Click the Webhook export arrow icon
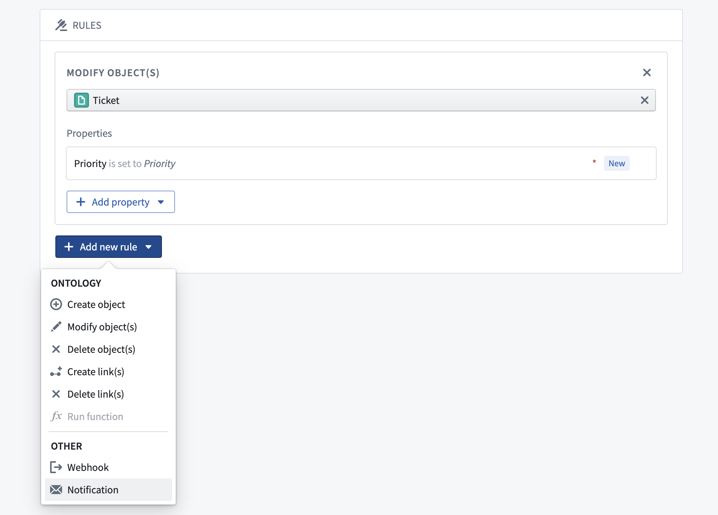The width and height of the screenshot is (718, 515). point(56,467)
